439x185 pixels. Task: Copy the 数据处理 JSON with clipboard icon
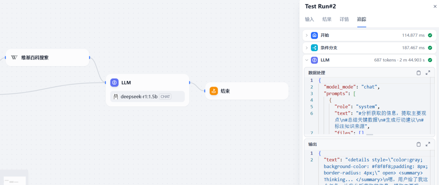(419, 73)
